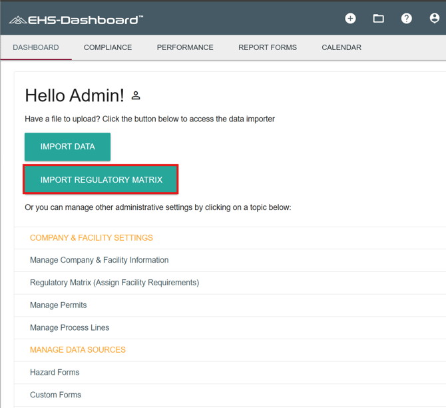Select the Report Forms tab
The height and width of the screenshot is (408, 446).
click(268, 47)
